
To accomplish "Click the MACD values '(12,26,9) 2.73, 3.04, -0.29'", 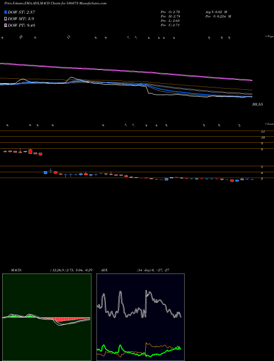I will [71, 270].
